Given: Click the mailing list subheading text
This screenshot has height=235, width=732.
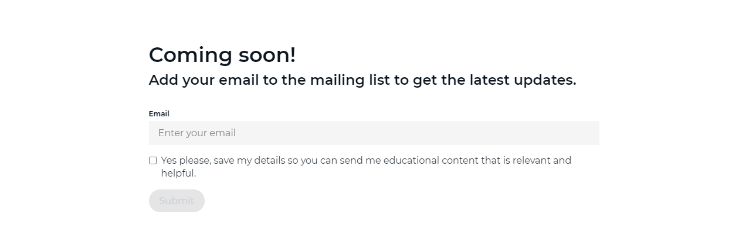Looking at the screenshot, I should tap(362, 80).
